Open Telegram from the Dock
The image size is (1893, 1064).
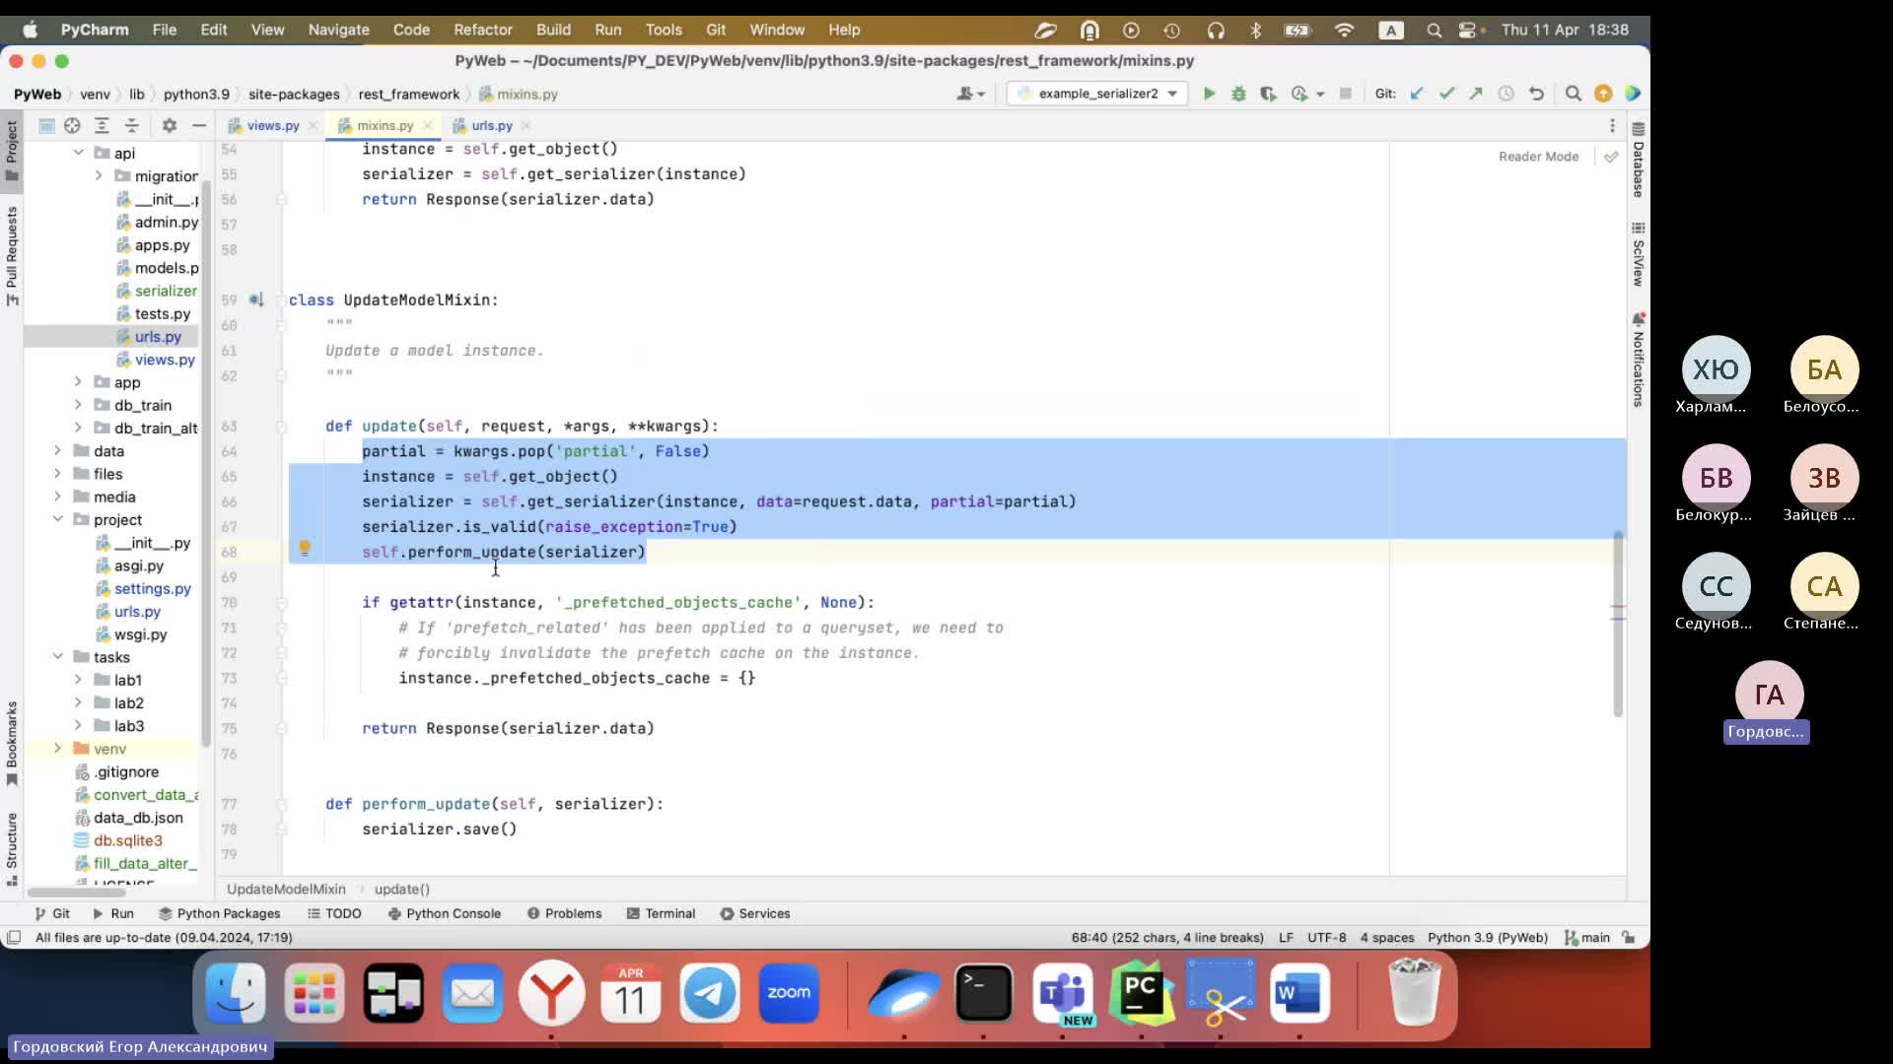coord(709,993)
